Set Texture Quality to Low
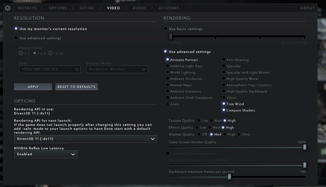The image size is (326, 187). [x=199, y=121]
